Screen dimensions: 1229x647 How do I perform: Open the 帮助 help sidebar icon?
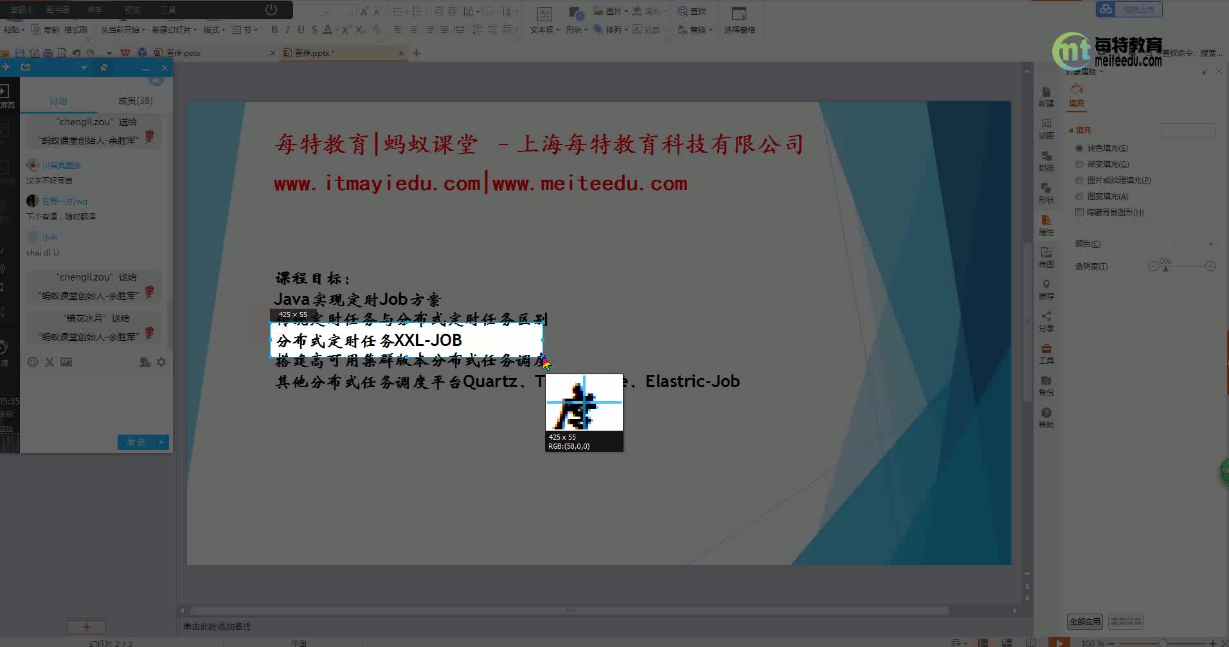pos(1046,418)
